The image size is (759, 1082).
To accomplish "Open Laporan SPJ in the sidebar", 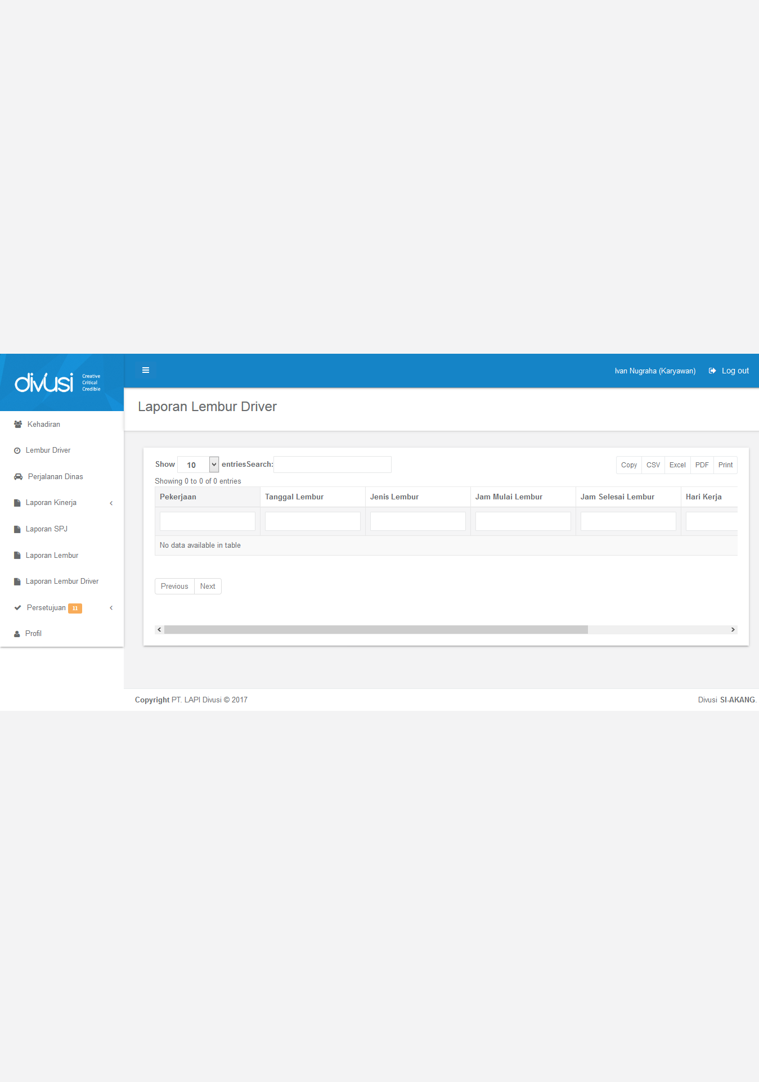I will (46, 529).
